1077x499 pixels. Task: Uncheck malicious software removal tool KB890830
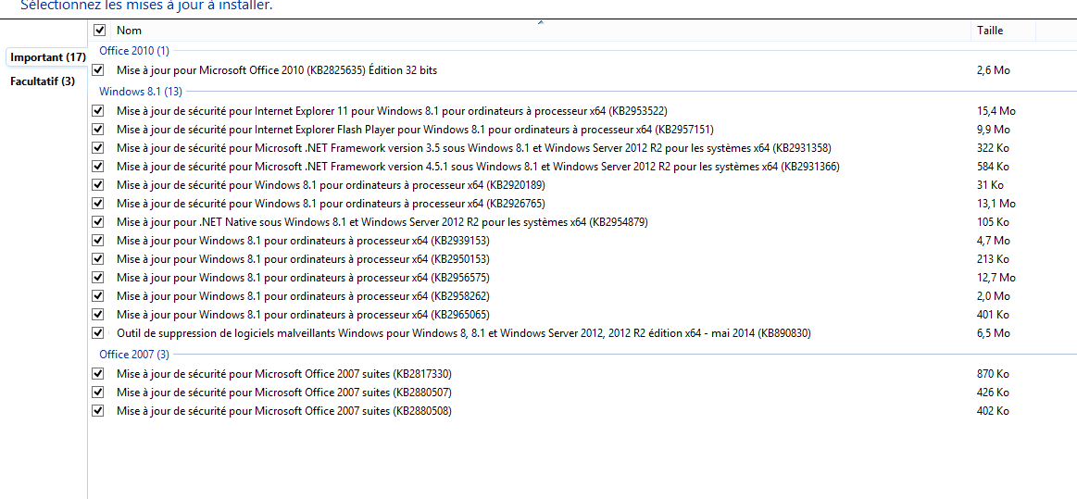pyautogui.click(x=97, y=333)
